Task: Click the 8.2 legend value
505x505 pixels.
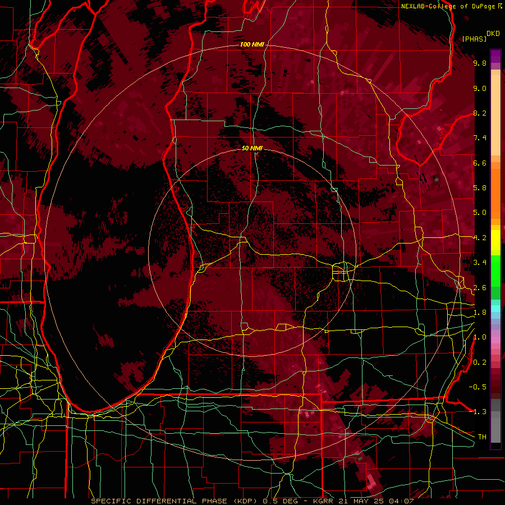Action: pos(480,113)
